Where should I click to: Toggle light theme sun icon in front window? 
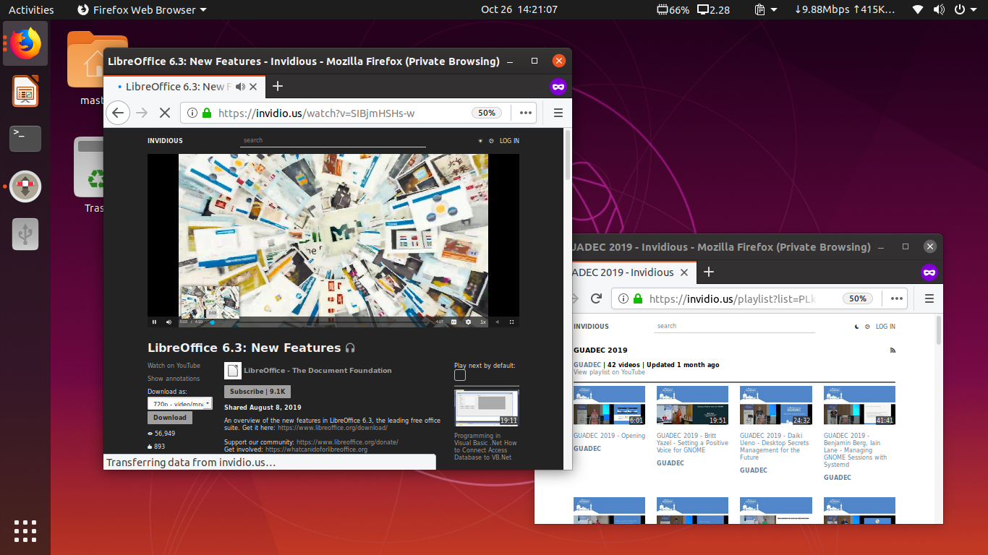(480, 141)
